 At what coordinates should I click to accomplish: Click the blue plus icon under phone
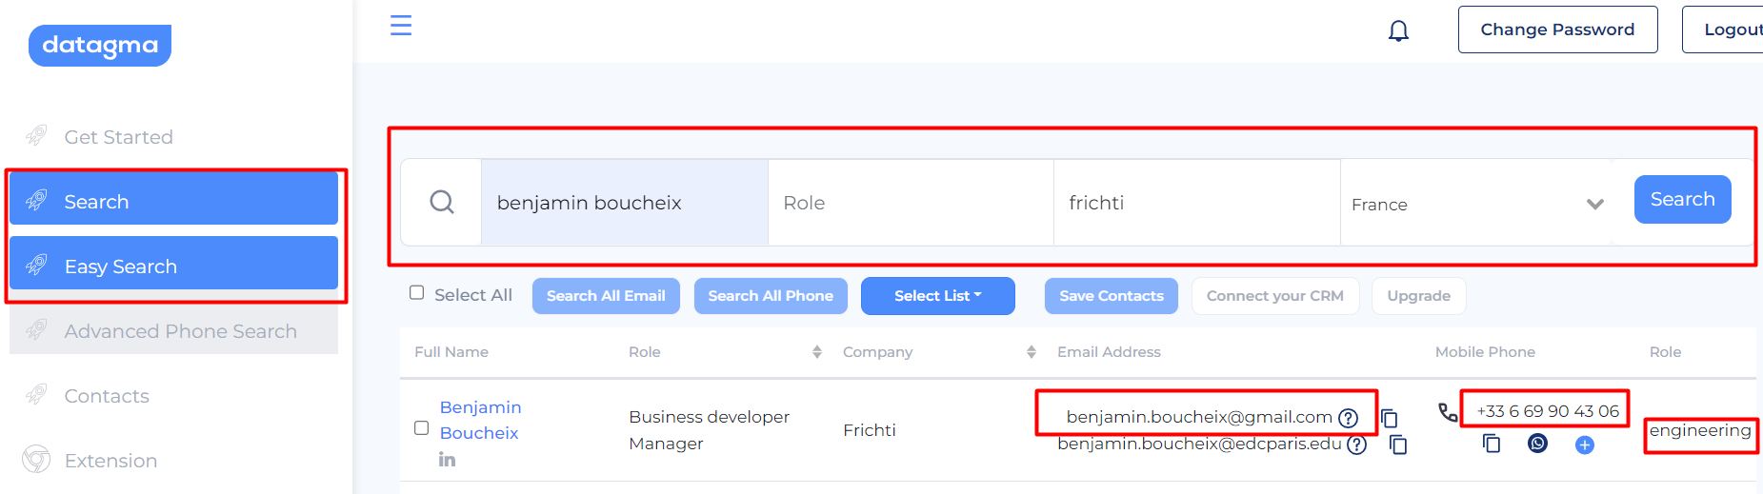point(1585,445)
